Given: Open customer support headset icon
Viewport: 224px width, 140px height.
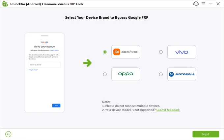Looking at the screenshot, I should [x=196, y=4].
